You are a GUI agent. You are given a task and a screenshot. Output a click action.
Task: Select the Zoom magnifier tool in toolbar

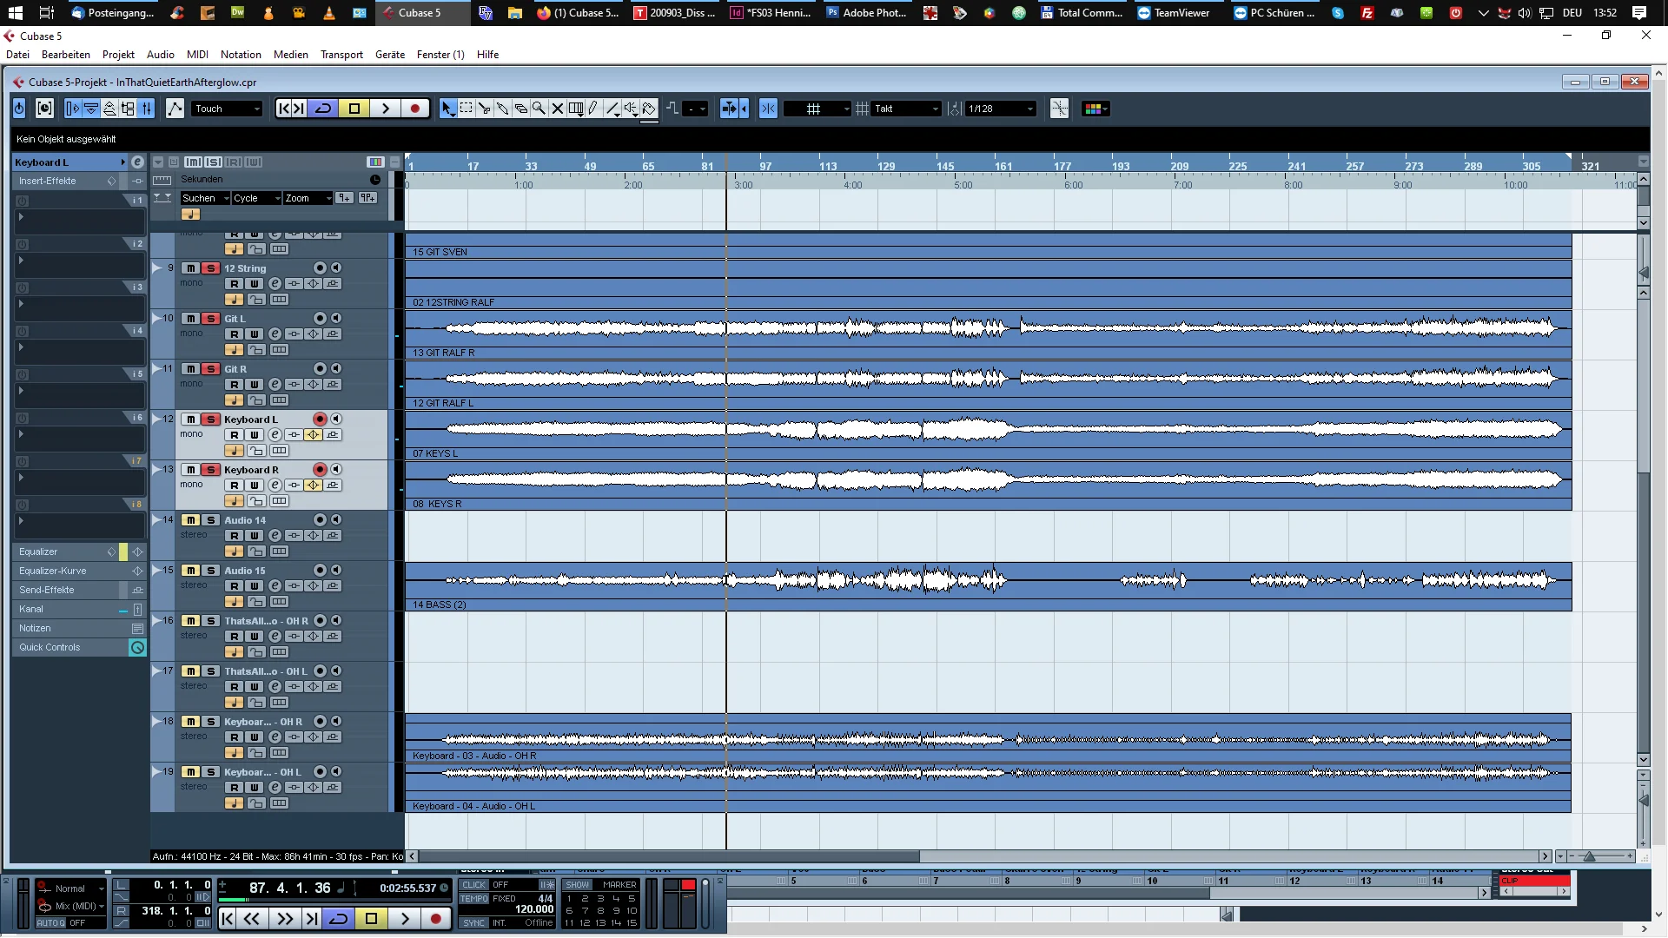[x=539, y=109]
